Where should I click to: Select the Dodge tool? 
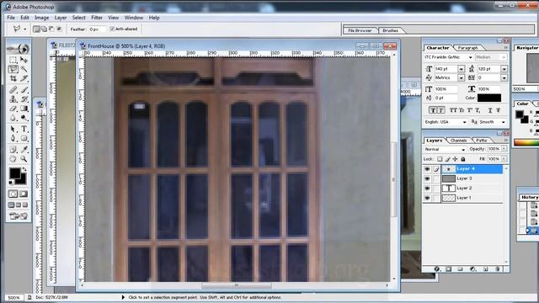(24, 118)
